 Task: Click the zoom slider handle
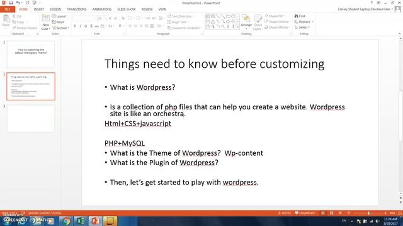tap(369, 213)
